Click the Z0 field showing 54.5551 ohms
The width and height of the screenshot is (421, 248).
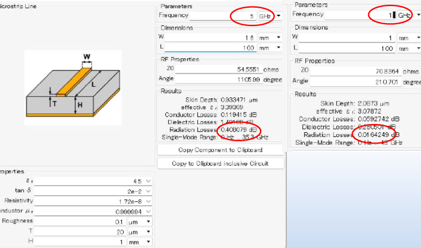tap(219, 69)
